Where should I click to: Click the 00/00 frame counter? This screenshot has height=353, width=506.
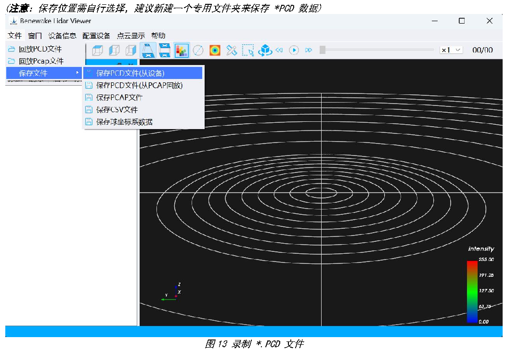pos(482,50)
